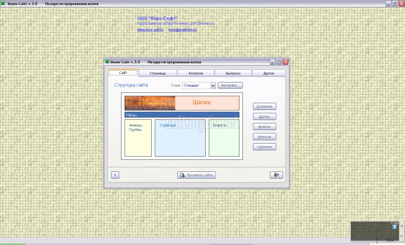Open the Стиль dropdown list
Image resolution: width=405 pixels, height=245 pixels.
click(x=213, y=85)
